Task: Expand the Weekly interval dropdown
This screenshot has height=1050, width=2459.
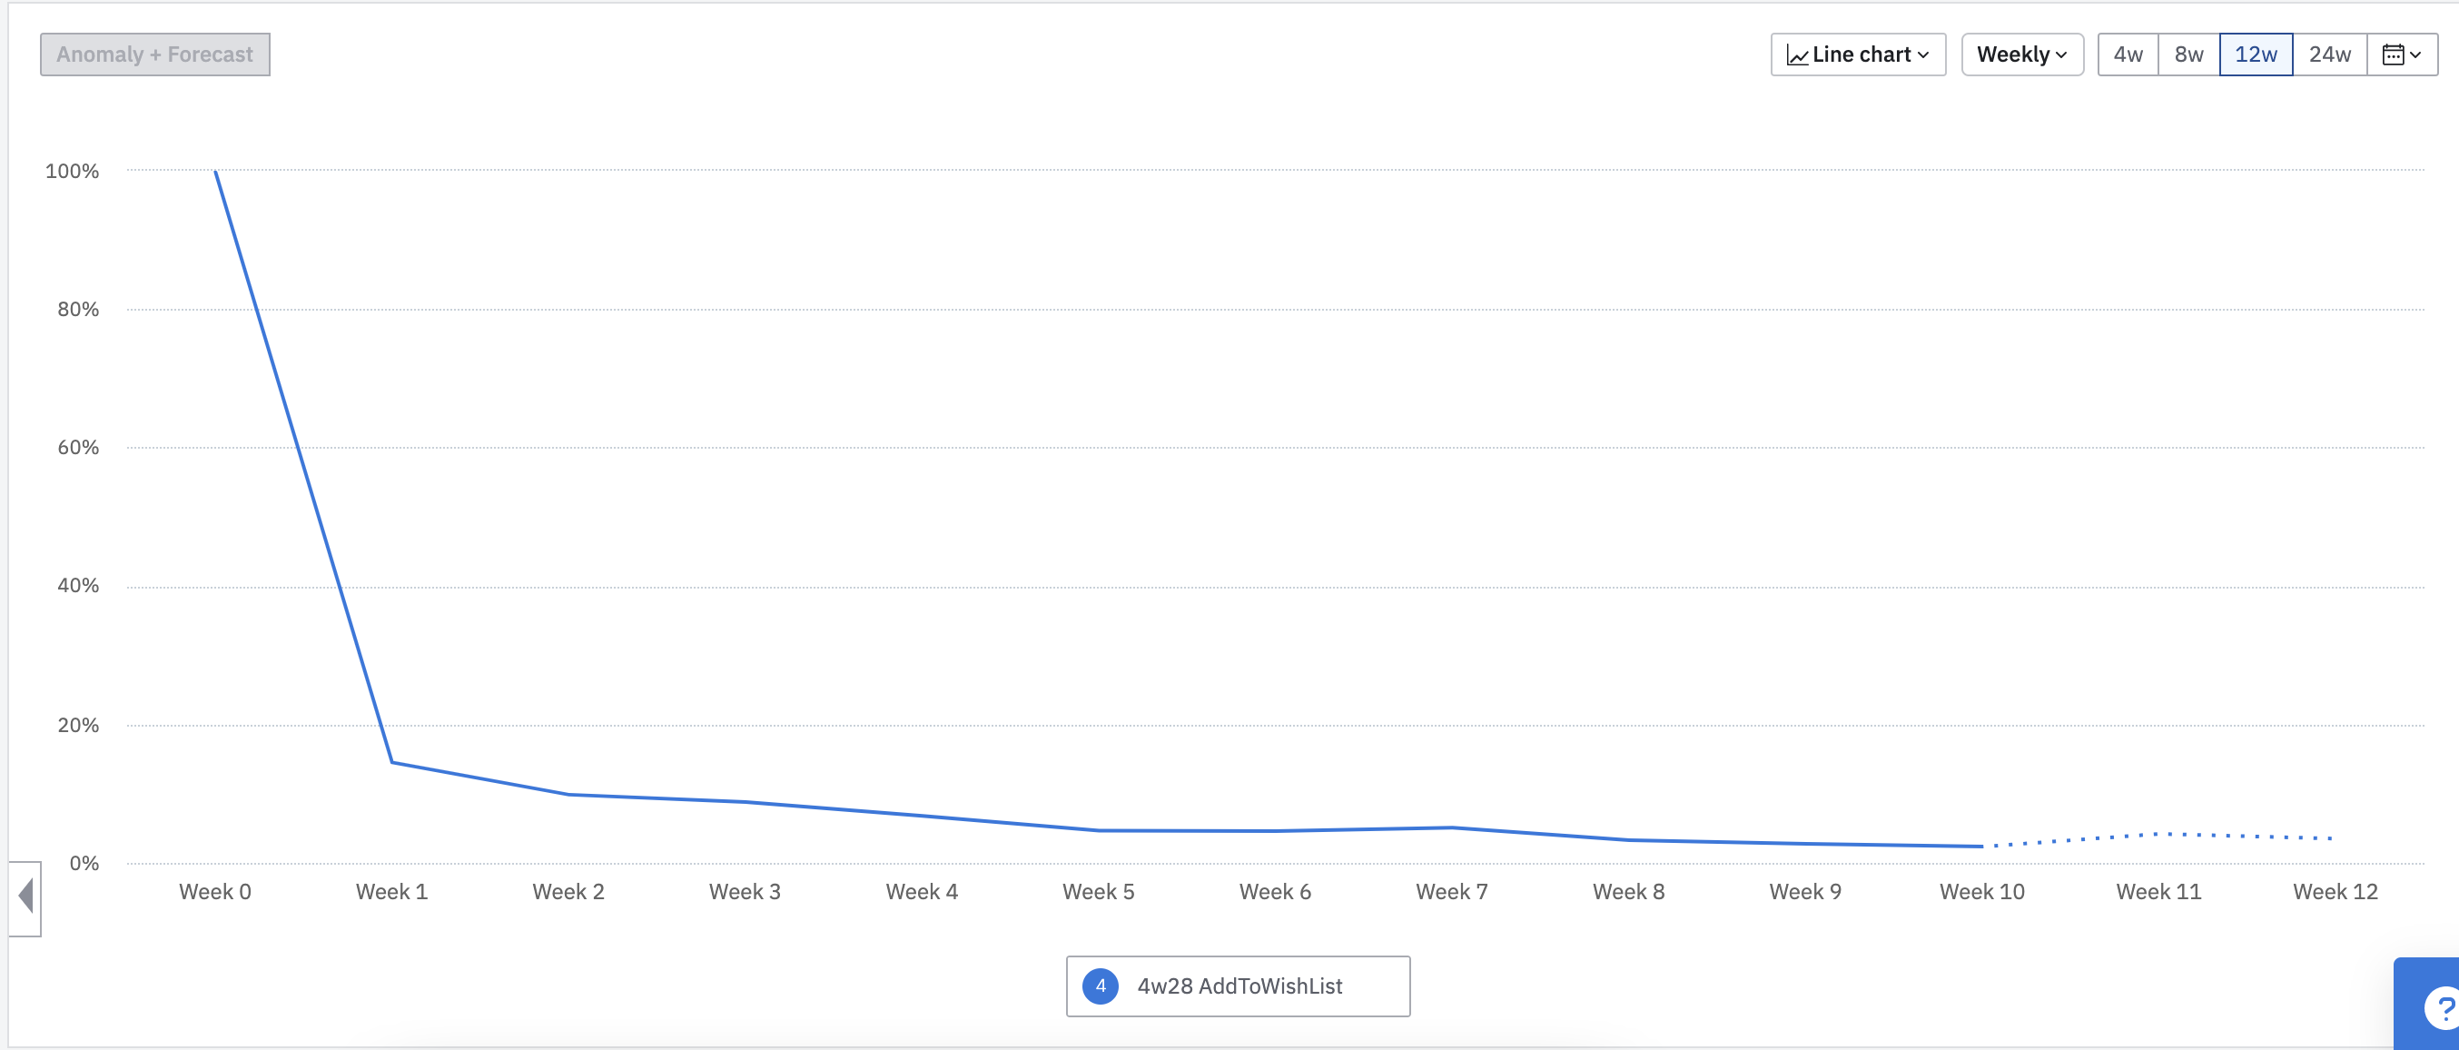Action: pos(2022,54)
